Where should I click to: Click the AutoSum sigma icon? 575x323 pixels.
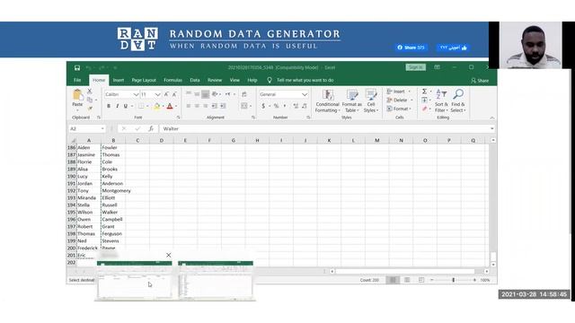tap(424, 92)
